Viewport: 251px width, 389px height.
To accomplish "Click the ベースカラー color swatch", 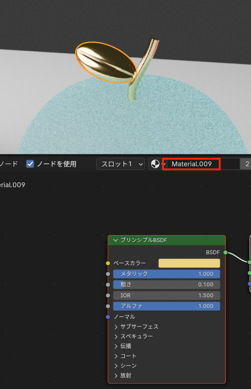I will pyautogui.click(x=189, y=263).
